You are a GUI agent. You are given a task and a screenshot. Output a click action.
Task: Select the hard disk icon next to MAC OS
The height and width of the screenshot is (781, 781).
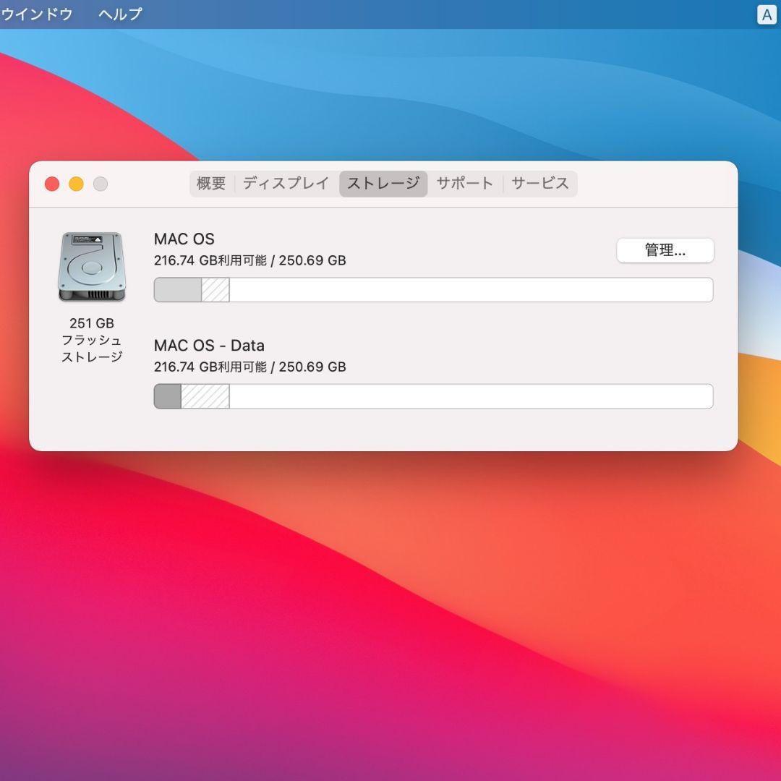pyautogui.click(x=91, y=266)
